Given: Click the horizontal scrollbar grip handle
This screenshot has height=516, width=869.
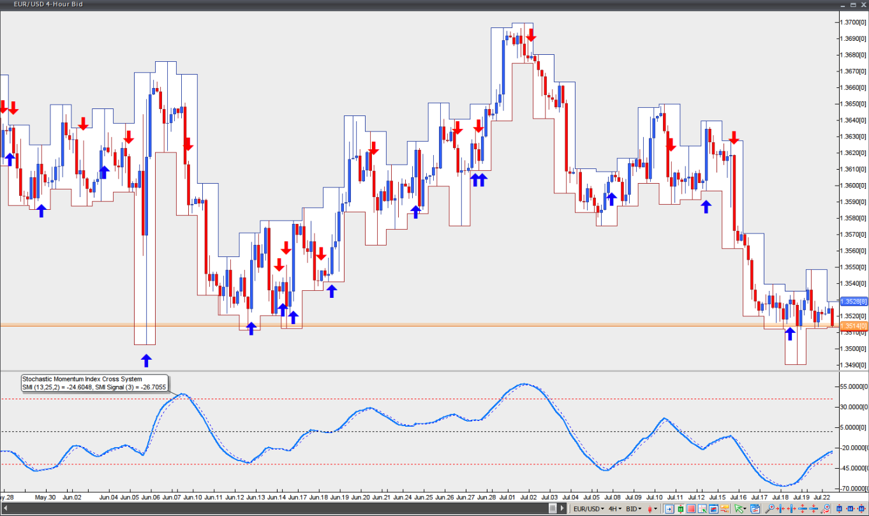Looking at the screenshot, I should [x=553, y=508].
